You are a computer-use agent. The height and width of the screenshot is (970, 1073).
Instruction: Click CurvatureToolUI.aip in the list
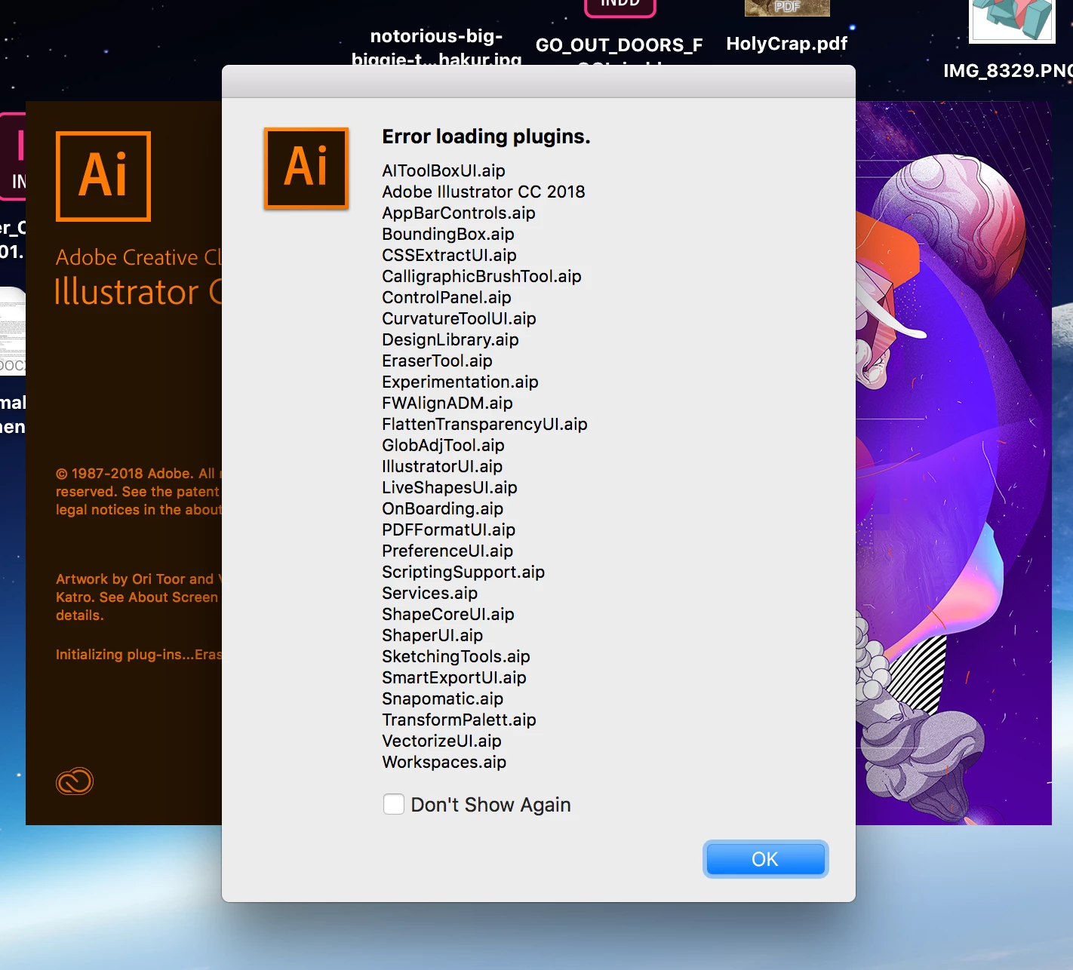(x=459, y=318)
